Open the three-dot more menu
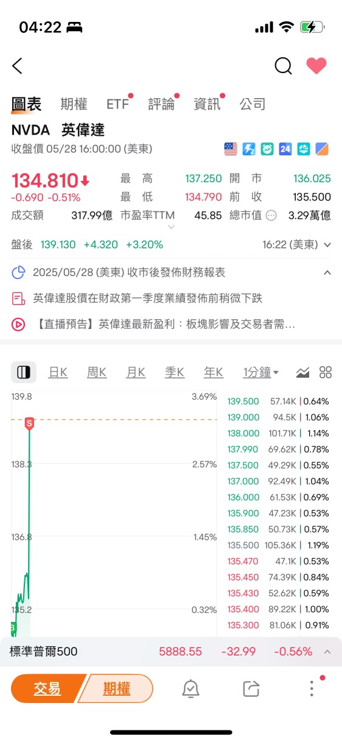 [312, 688]
